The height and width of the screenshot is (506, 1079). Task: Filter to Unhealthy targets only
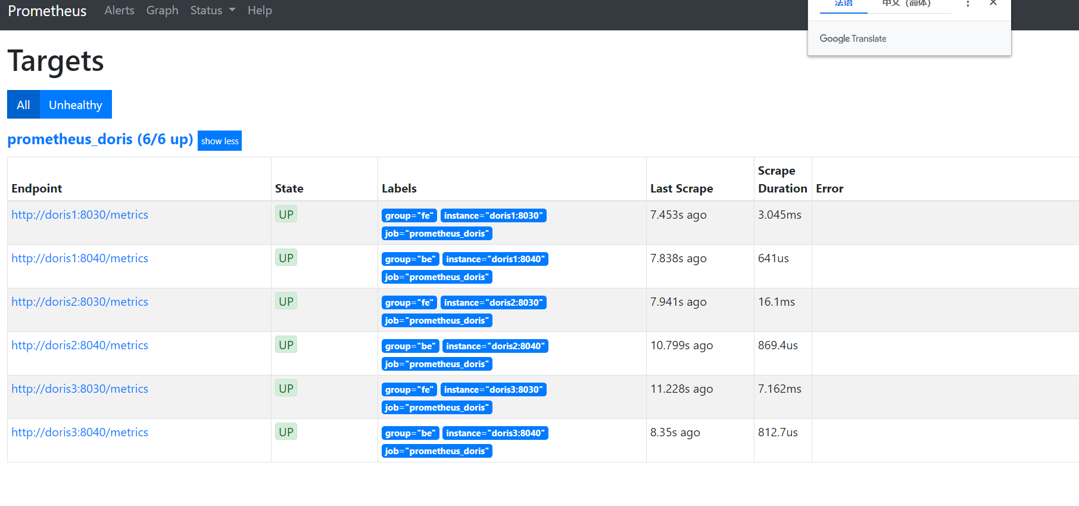click(x=76, y=105)
